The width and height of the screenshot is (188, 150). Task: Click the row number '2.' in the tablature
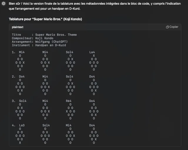point(14,76)
